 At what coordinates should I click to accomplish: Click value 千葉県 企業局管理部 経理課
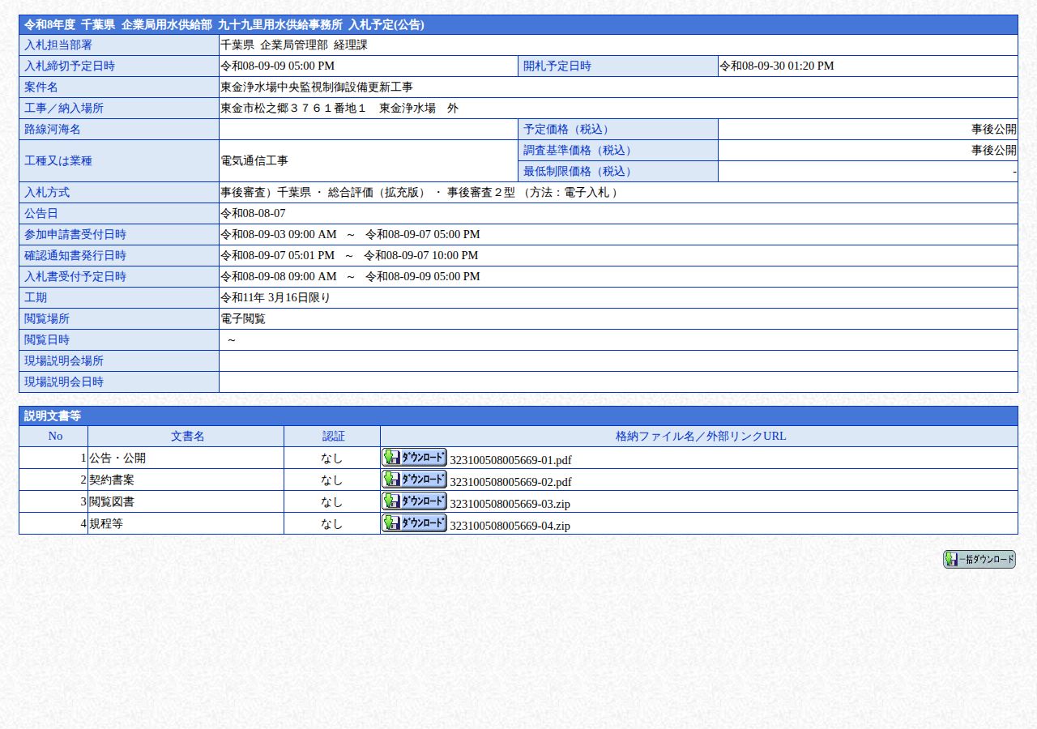click(294, 45)
